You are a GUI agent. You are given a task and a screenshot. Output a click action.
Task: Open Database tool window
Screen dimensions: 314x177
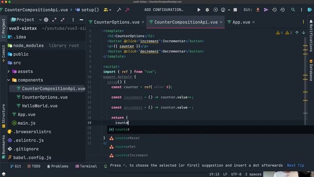click(311, 70)
